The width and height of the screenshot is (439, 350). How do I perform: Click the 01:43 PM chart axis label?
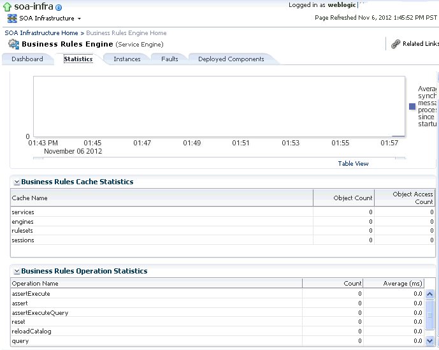43,143
